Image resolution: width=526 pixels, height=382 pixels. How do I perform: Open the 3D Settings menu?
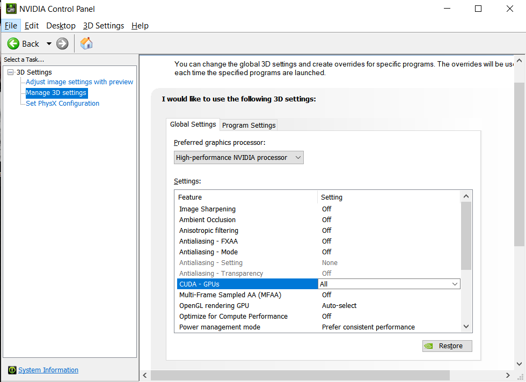pyautogui.click(x=103, y=26)
